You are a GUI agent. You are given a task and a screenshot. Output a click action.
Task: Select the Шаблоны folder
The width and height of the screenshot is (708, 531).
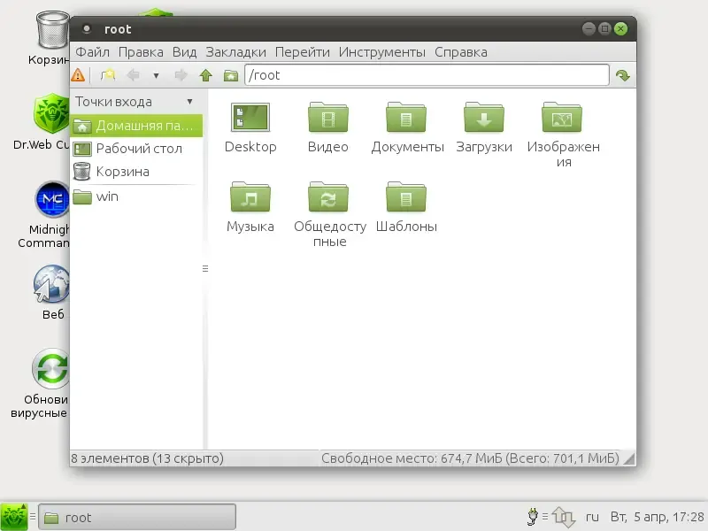[x=406, y=207]
